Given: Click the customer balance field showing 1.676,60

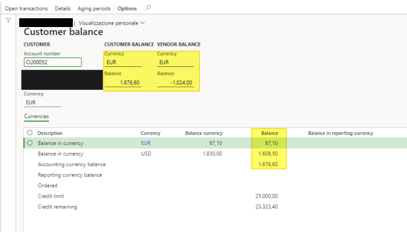Looking at the screenshot, I should pos(123,83).
